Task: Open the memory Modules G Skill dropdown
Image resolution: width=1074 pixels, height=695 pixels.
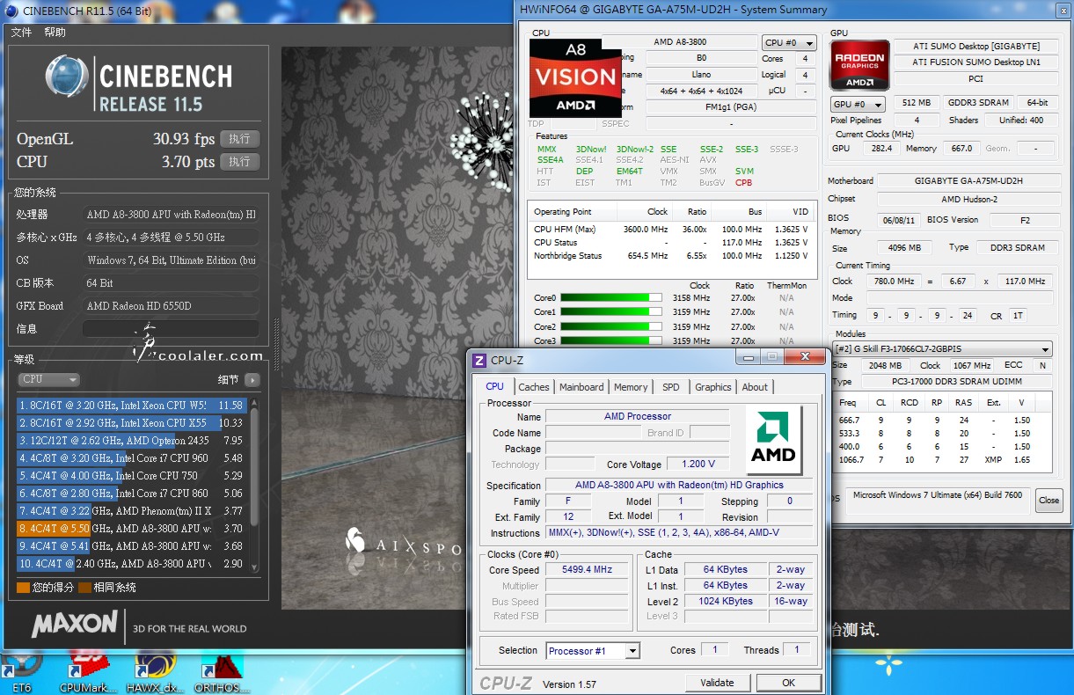Action: [x=942, y=349]
